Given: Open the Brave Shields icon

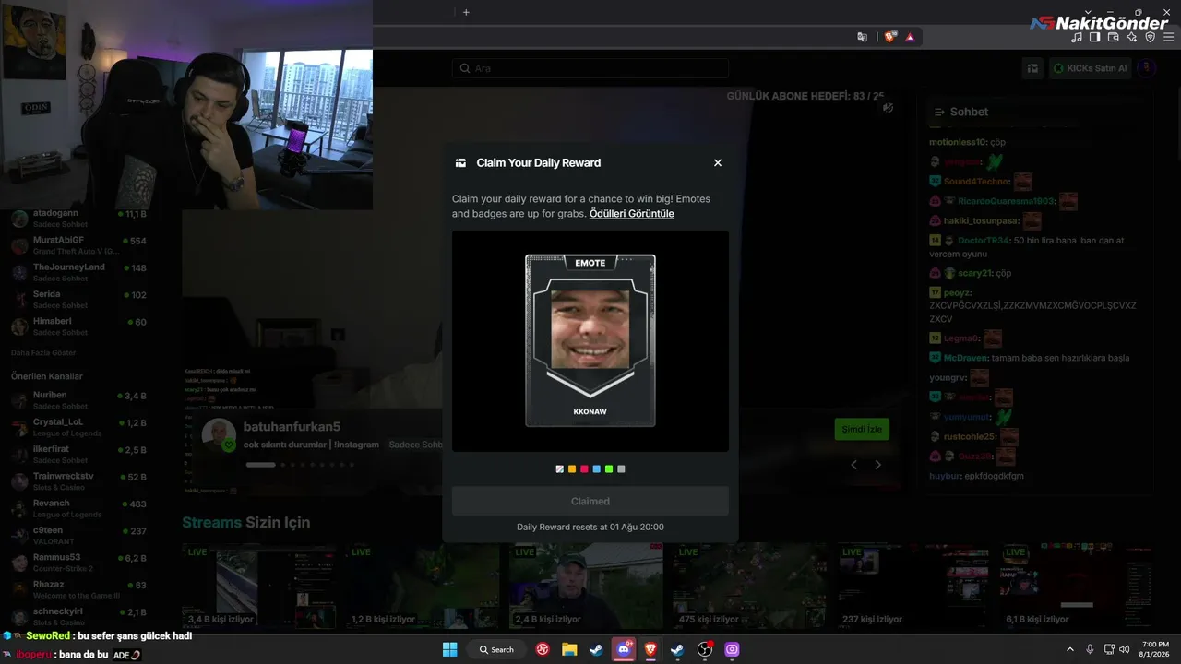Looking at the screenshot, I should point(890,37).
